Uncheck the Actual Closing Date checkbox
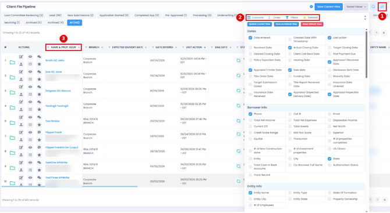This screenshot has height=213, width=390. [x=290, y=48]
